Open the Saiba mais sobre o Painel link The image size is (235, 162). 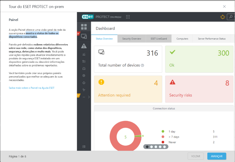click(x=31, y=88)
